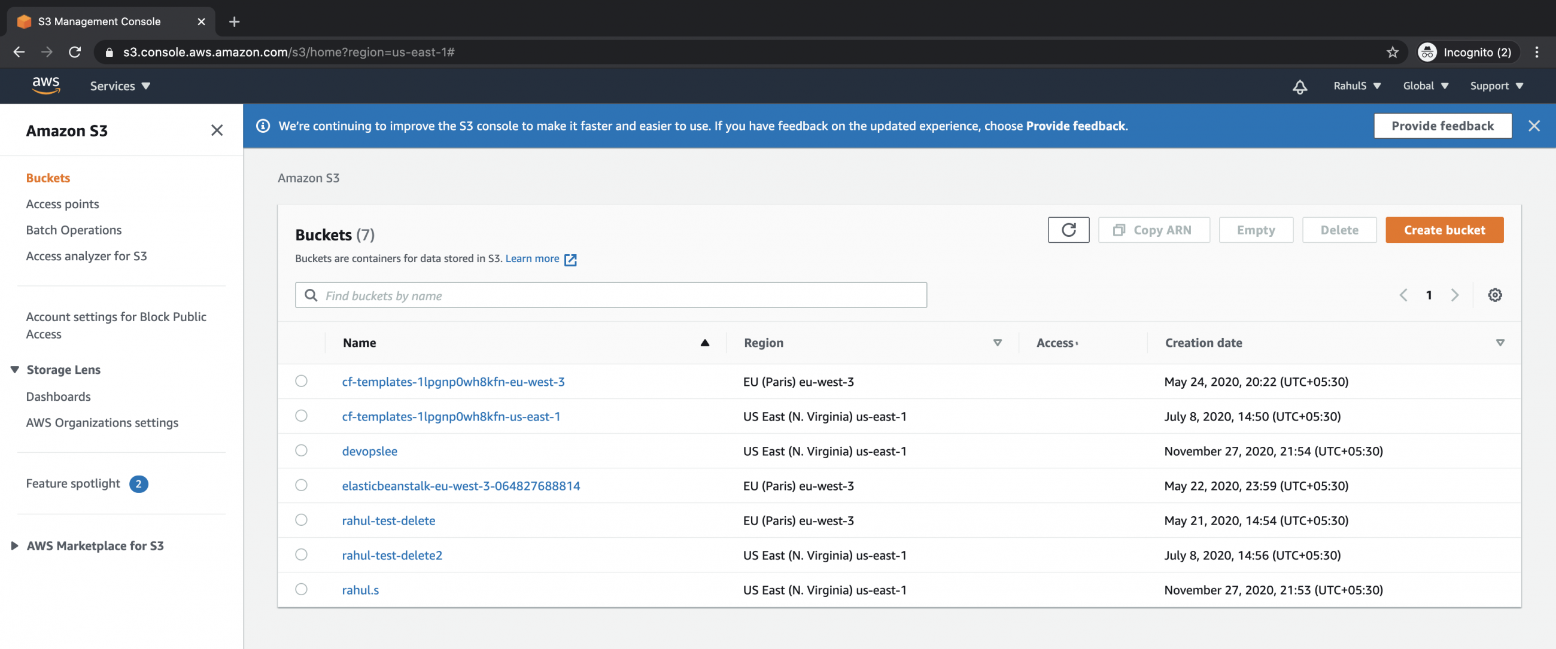Open the RahulS account dropdown
The width and height of the screenshot is (1556, 649).
tap(1357, 86)
